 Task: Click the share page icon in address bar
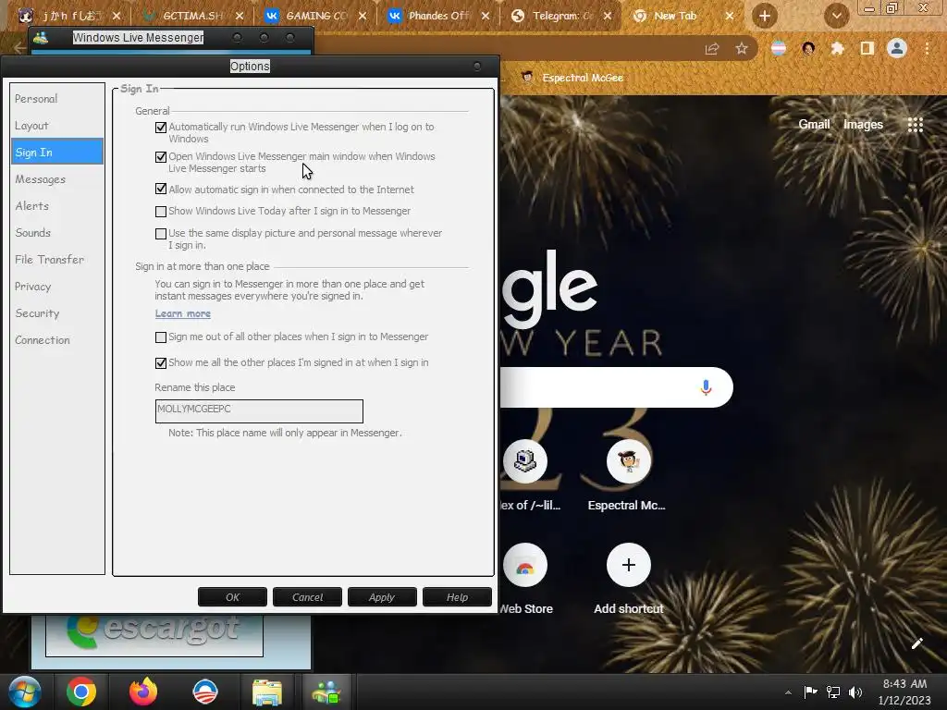[x=712, y=49]
